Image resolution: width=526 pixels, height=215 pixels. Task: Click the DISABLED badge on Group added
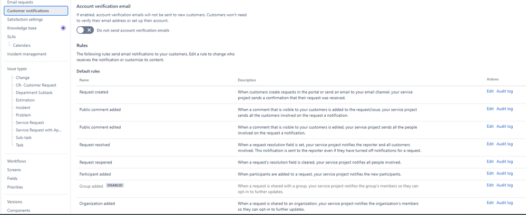point(115,185)
